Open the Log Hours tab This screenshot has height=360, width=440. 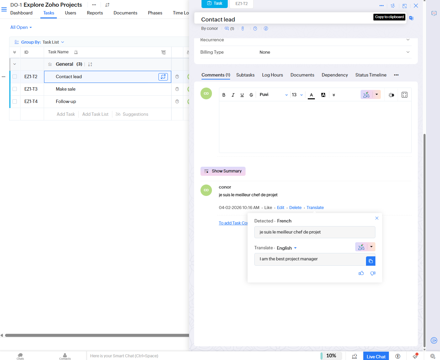pos(272,75)
